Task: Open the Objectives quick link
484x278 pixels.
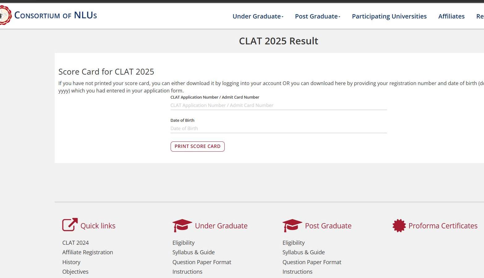Action: tap(75, 272)
